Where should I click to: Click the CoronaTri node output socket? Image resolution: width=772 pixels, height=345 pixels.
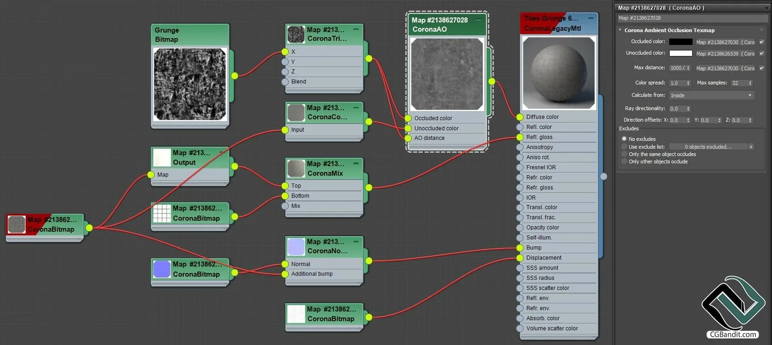coord(369,59)
